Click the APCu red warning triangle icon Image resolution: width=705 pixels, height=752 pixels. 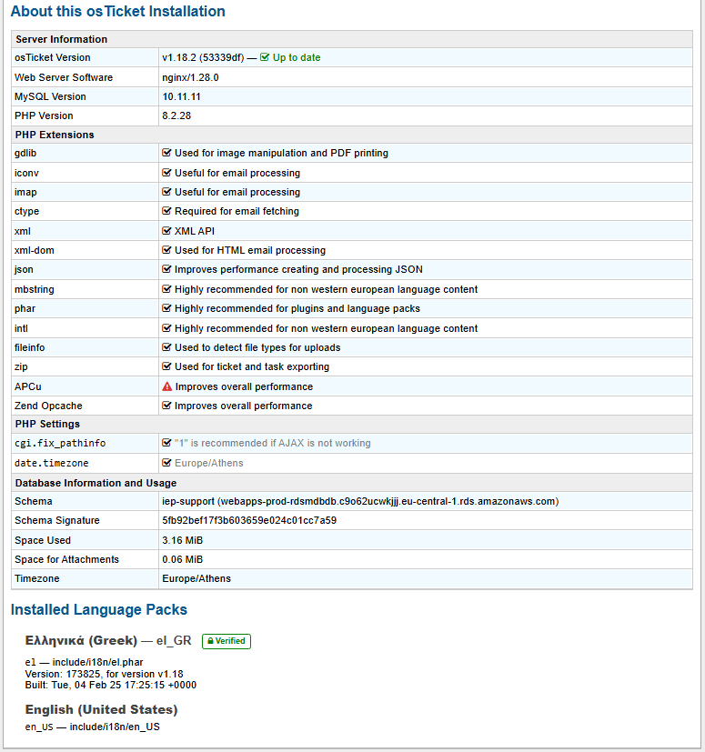(x=167, y=386)
